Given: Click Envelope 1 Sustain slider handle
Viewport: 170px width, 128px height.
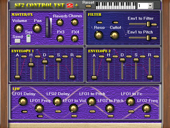Looking at the screenshot, I should [58, 60].
